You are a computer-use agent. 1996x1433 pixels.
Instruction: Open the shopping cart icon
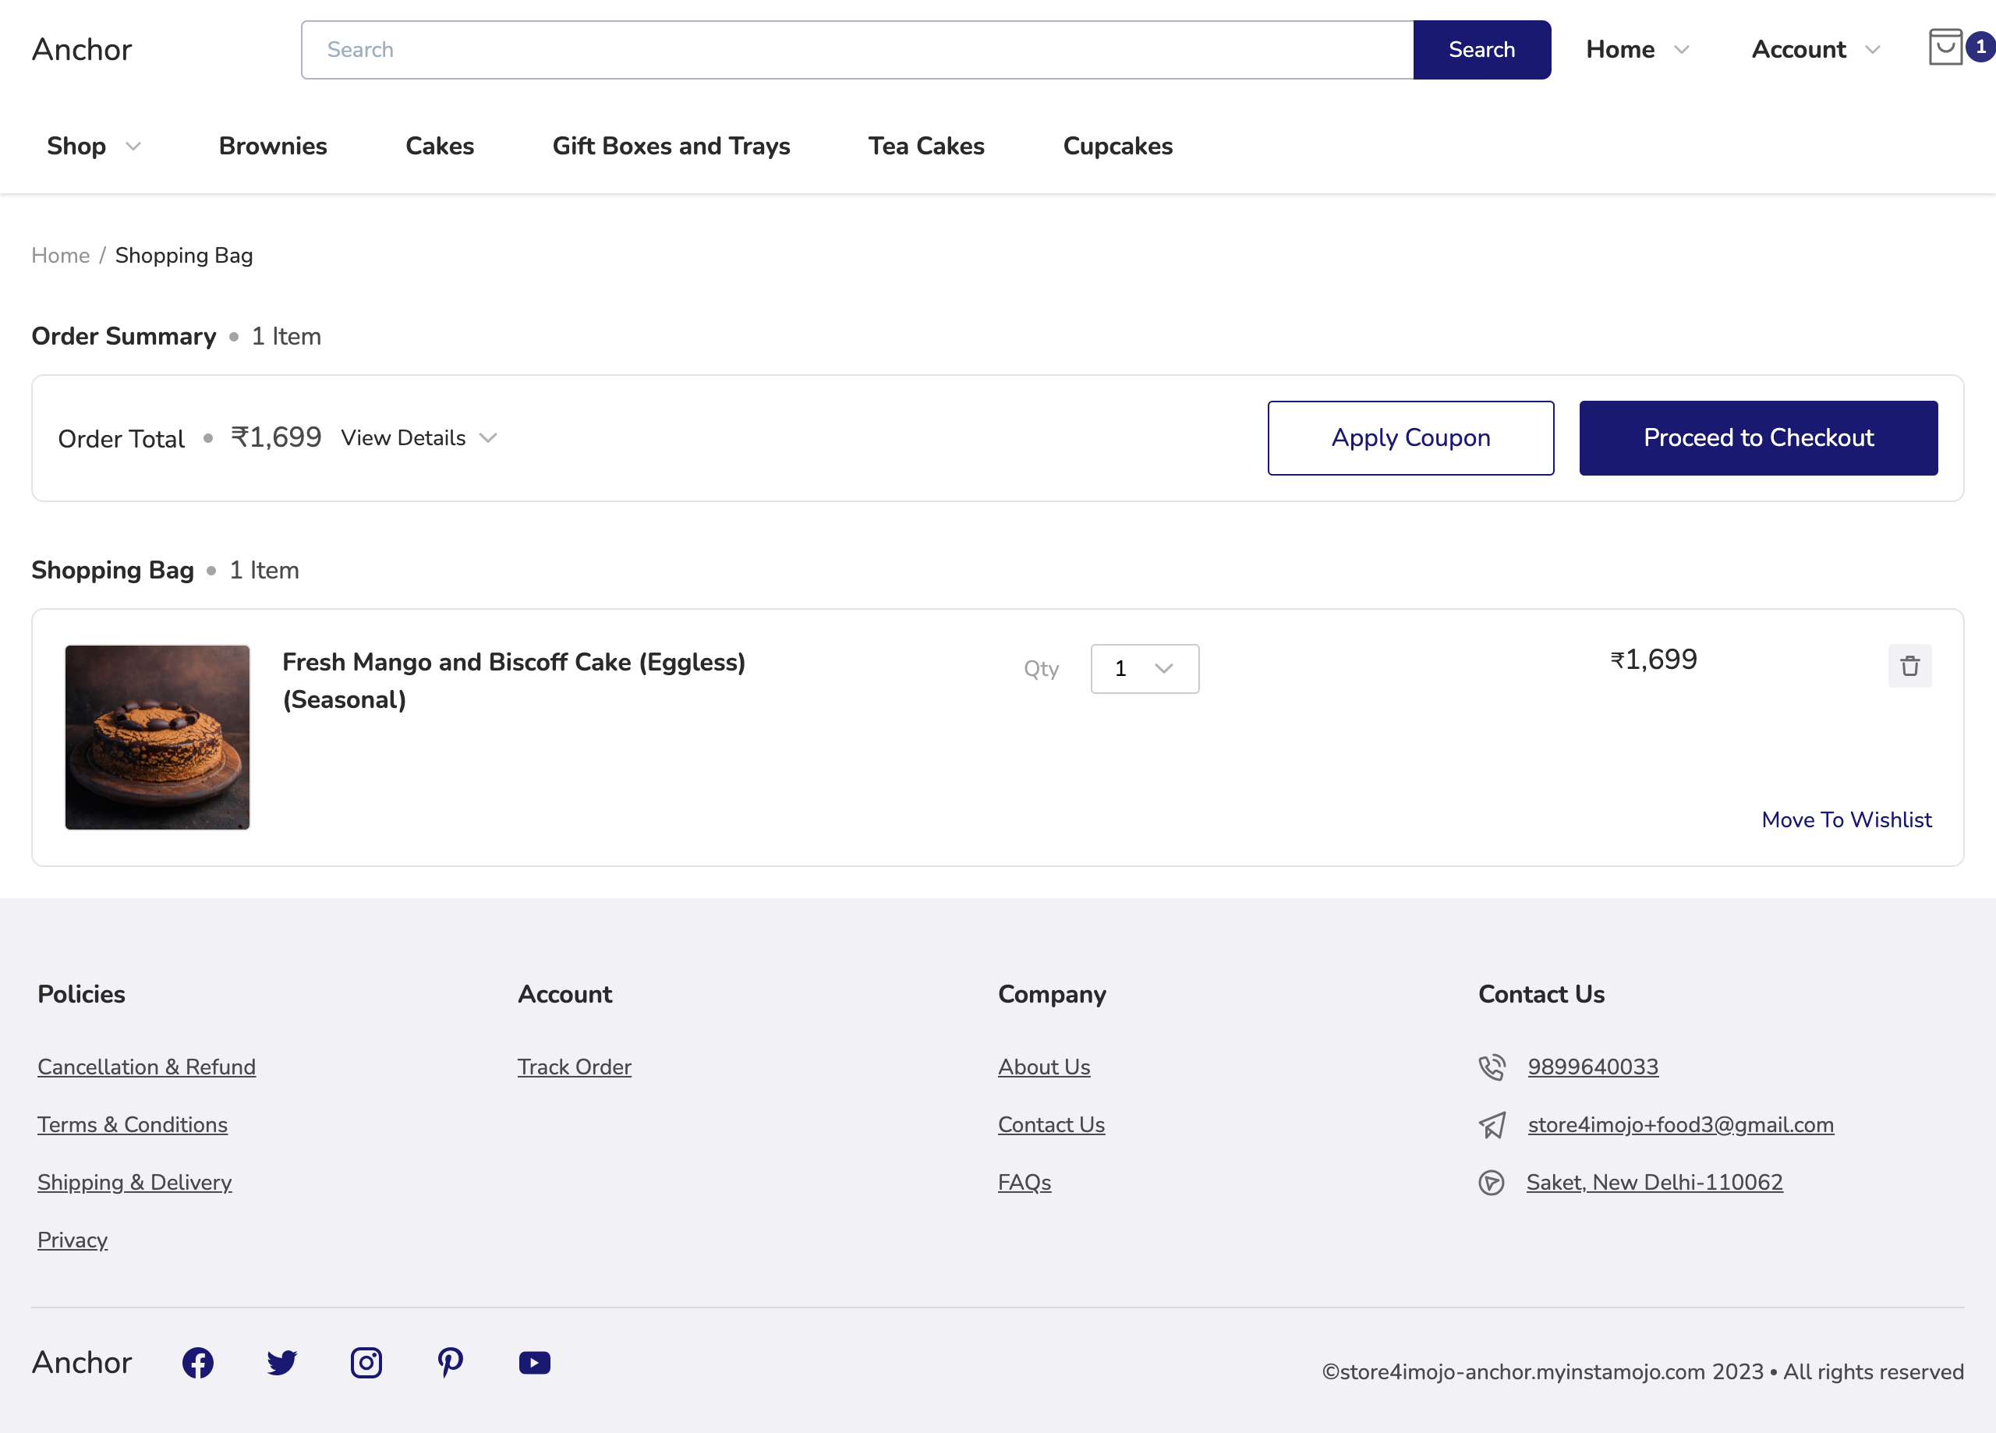[x=1946, y=48]
